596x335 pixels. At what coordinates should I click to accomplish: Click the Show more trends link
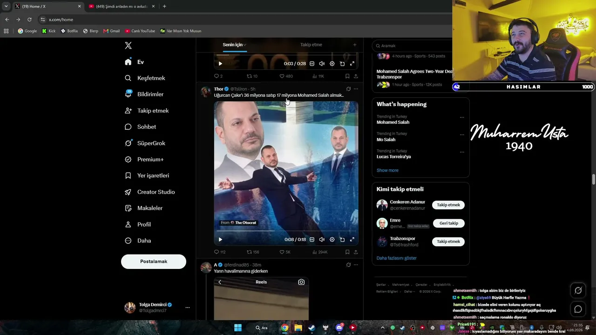coord(387,170)
